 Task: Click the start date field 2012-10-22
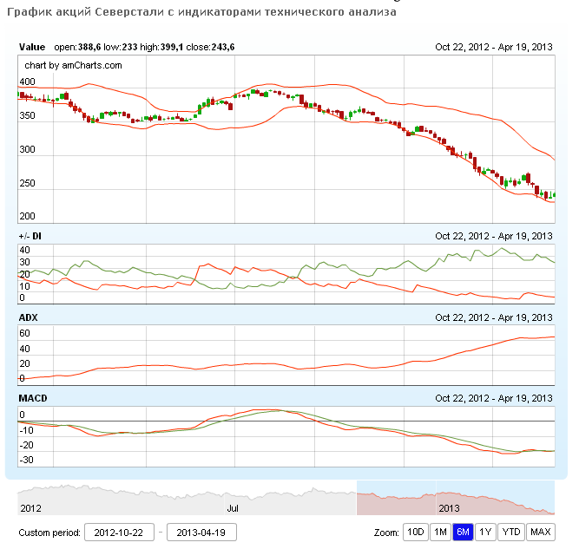click(119, 533)
